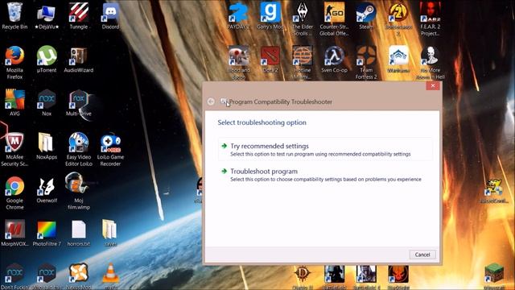Select the Mozilla Firefox shortcut
The image size is (515, 290).
[14, 63]
